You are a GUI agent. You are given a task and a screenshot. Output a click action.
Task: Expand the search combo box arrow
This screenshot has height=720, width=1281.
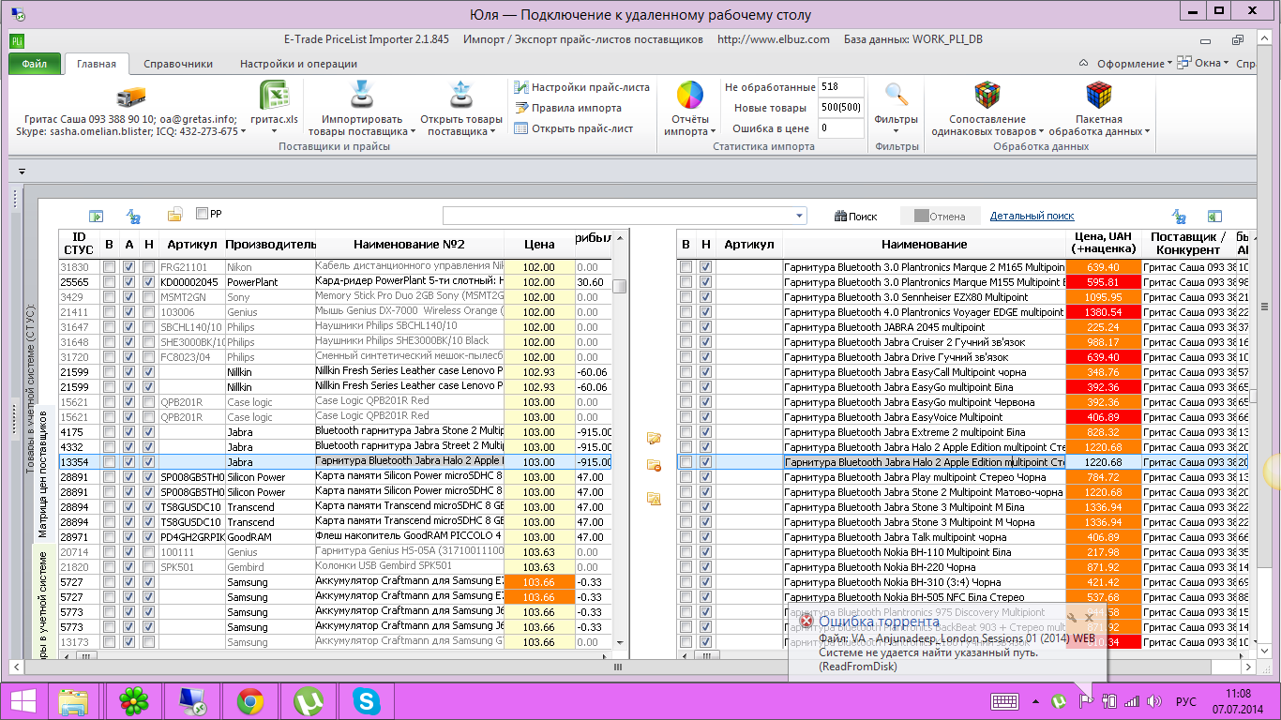pyautogui.click(x=799, y=217)
